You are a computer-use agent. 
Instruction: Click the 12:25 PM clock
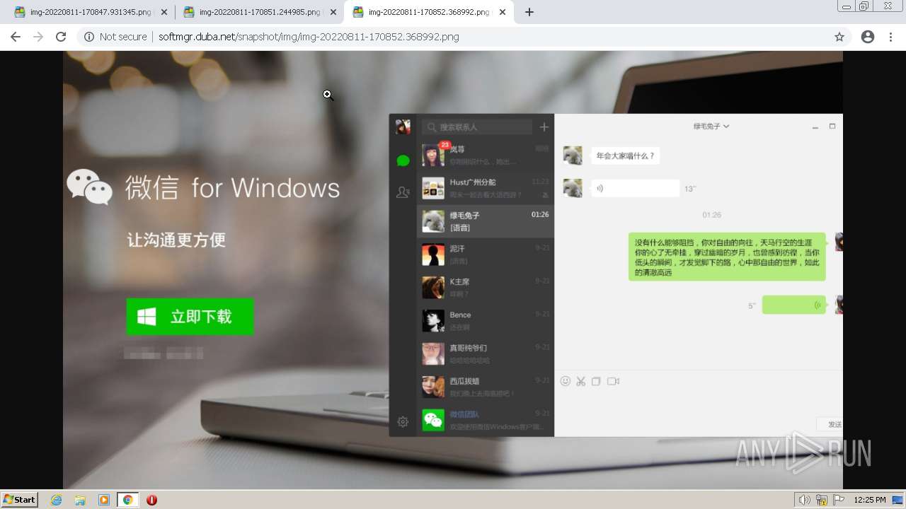(869, 500)
